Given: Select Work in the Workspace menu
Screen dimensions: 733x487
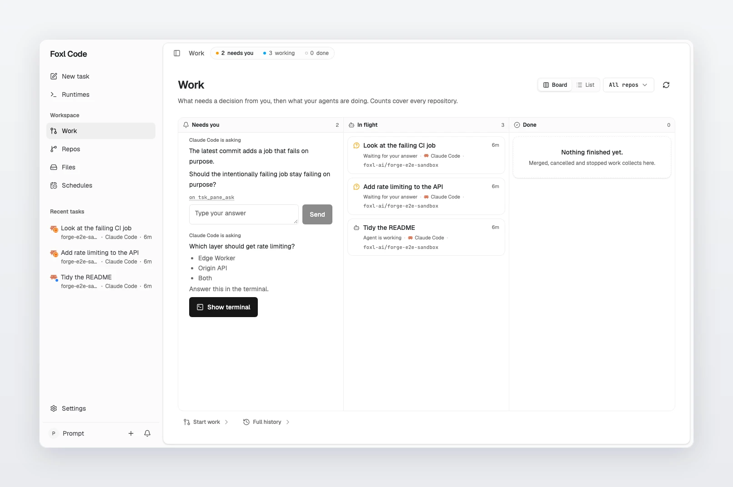Looking at the screenshot, I should [101, 131].
